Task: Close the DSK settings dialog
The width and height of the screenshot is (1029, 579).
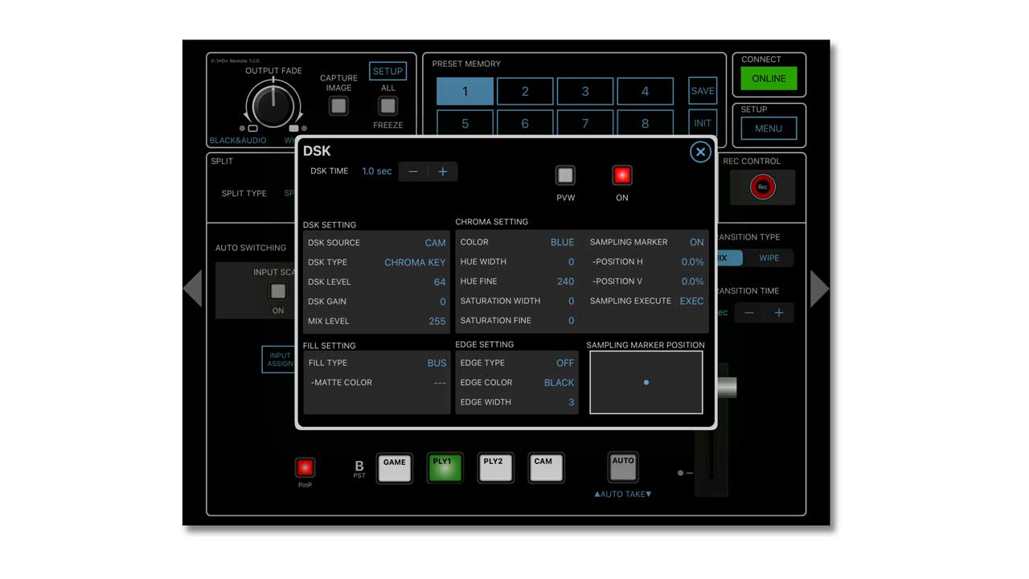Action: tap(700, 152)
